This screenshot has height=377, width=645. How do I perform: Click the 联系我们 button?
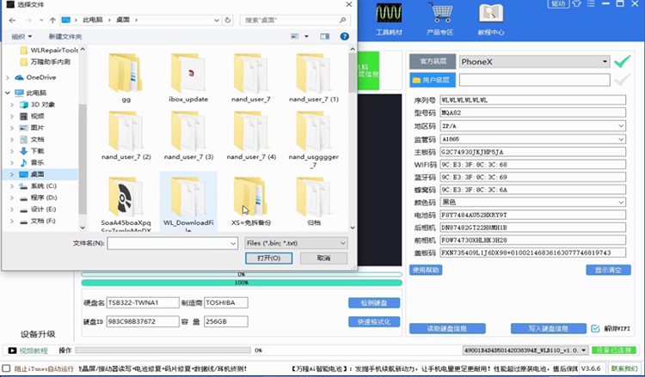(x=624, y=368)
